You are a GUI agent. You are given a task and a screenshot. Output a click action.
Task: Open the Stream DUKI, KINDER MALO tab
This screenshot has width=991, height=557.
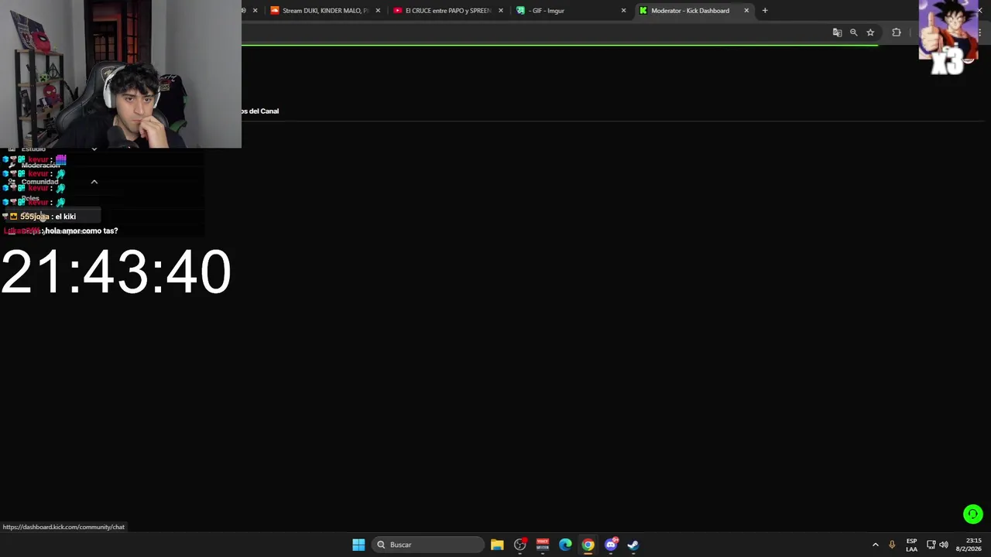click(x=324, y=11)
